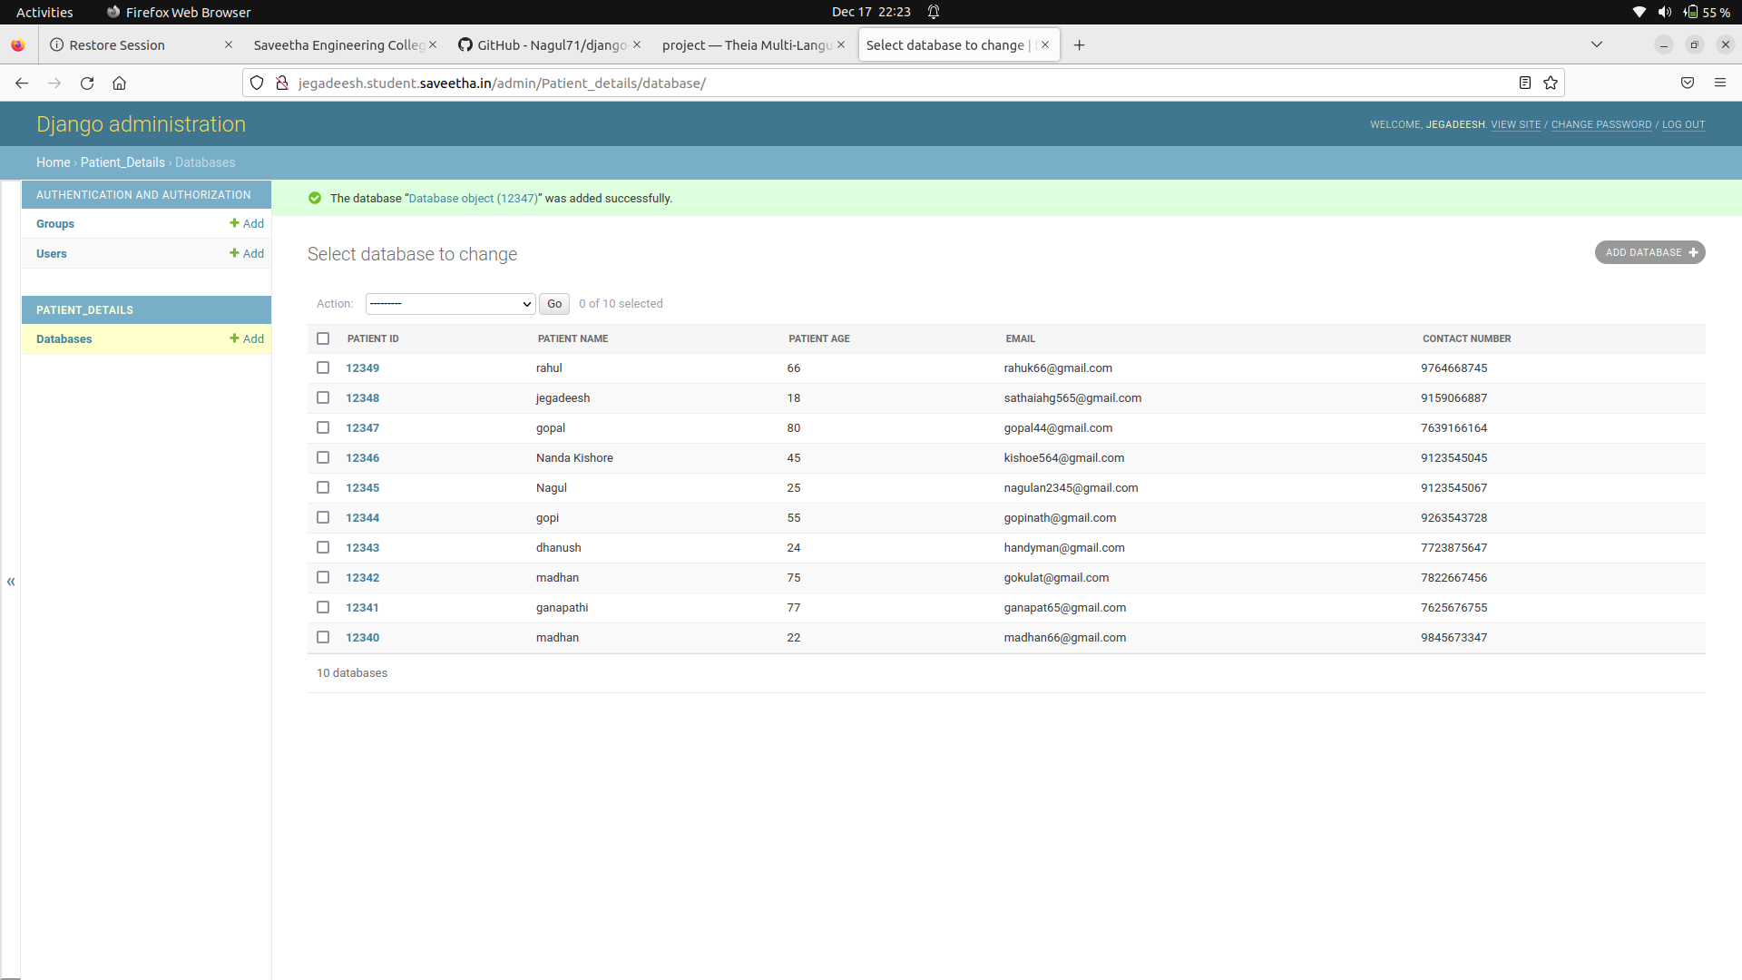Click the Save to Pocket icon
The image size is (1742, 980).
pos(1688,83)
